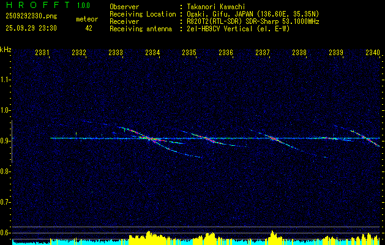This screenshot has height=245, width=385.
Task: Click the 2334 time axis marker
Action: (153, 52)
